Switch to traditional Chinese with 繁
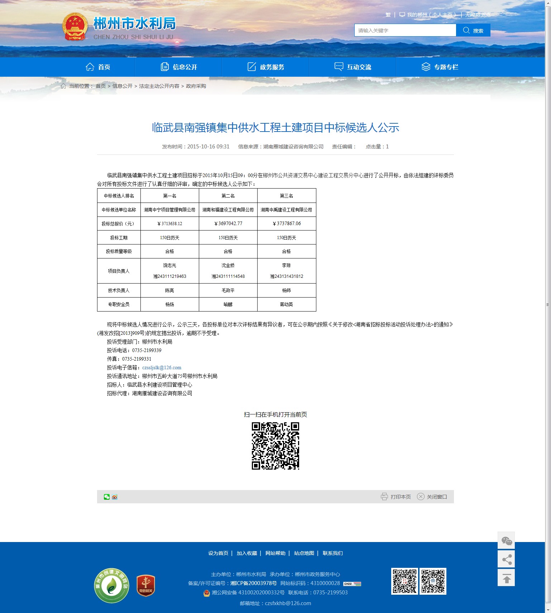This screenshot has width=551, height=613. (388, 15)
